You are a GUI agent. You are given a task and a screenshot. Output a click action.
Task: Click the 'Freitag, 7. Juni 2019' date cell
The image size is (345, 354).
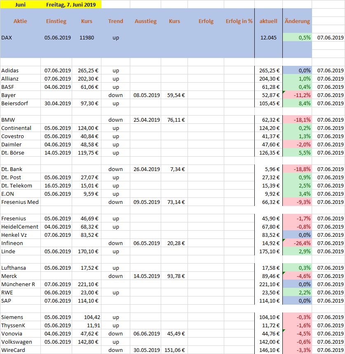[71, 5]
